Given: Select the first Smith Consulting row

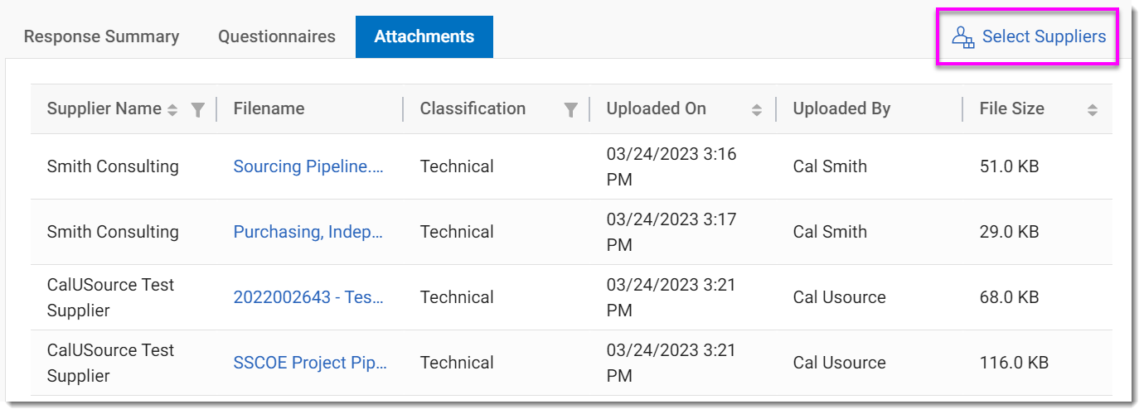Looking at the screenshot, I should click(113, 166).
